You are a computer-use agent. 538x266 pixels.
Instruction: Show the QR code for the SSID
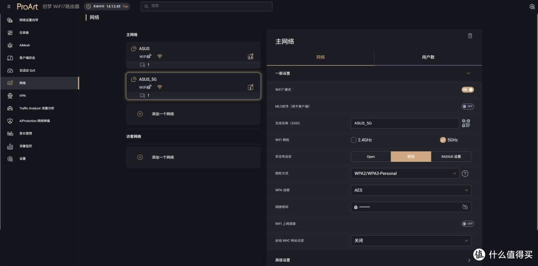(466, 123)
